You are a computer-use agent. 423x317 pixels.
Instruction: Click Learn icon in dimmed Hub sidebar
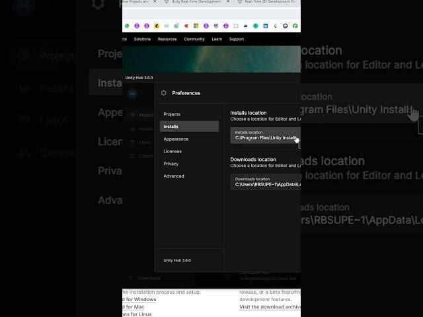coord(132,142)
